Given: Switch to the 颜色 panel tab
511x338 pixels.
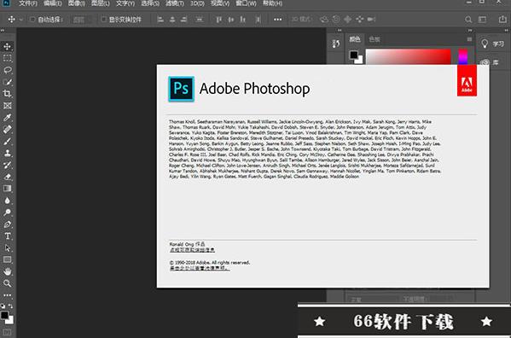Looking at the screenshot, I should [355, 39].
